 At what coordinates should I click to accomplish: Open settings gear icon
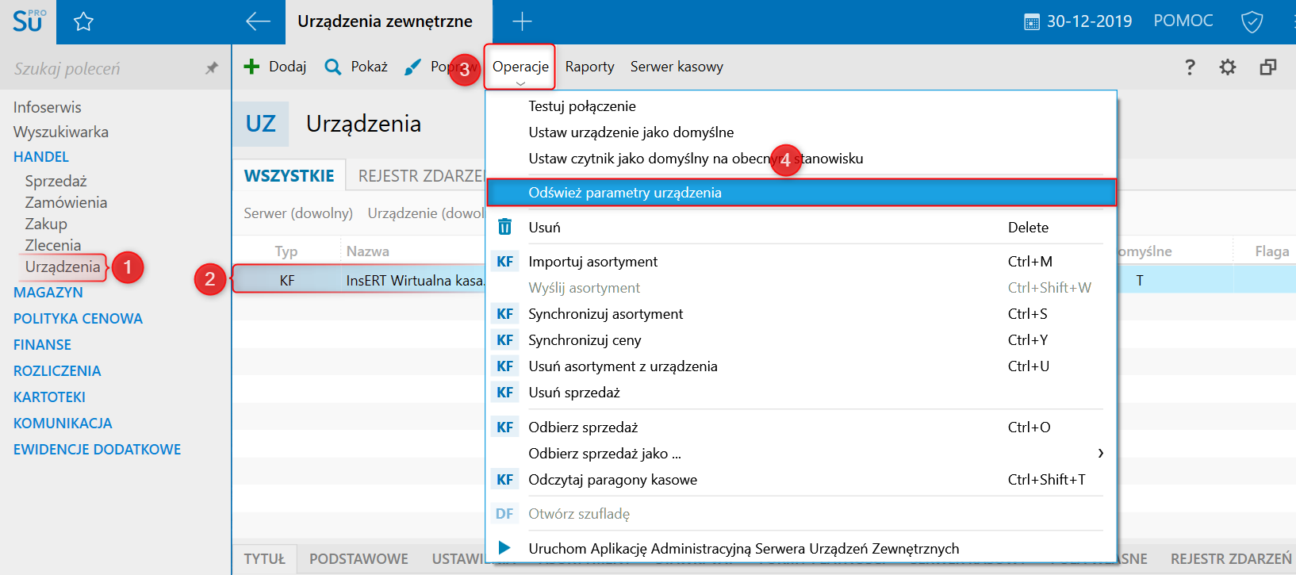click(x=1228, y=67)
